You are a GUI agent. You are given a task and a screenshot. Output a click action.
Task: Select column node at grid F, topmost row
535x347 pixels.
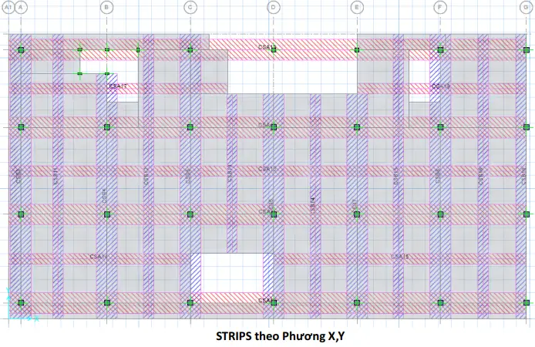pos(440,50)
